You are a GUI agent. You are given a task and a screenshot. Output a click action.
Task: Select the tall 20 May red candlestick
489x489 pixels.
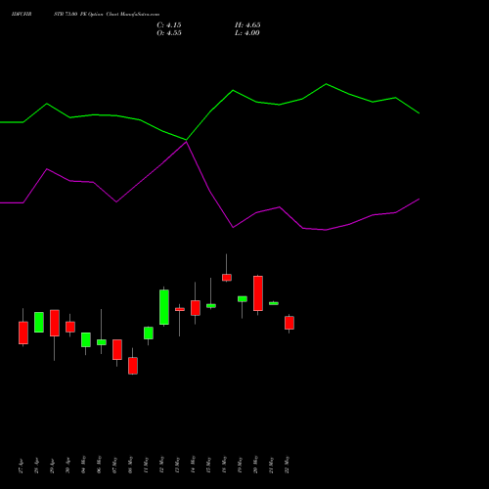pos(258,293)
